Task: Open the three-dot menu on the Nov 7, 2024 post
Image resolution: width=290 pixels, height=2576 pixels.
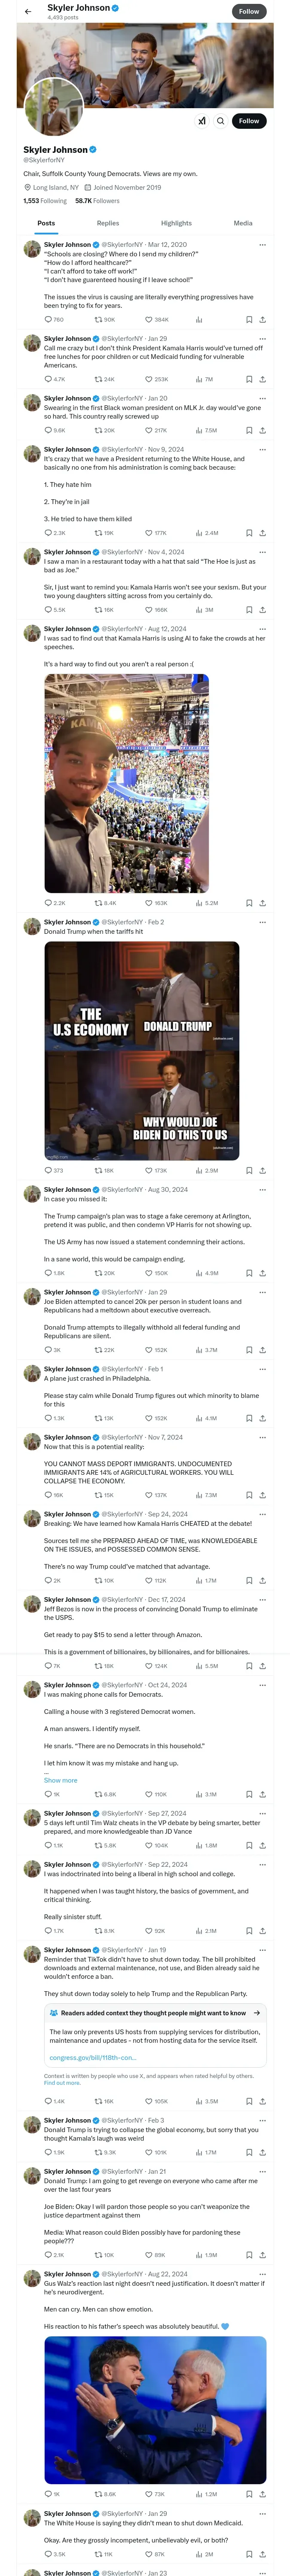Action: pos(262,1437)
